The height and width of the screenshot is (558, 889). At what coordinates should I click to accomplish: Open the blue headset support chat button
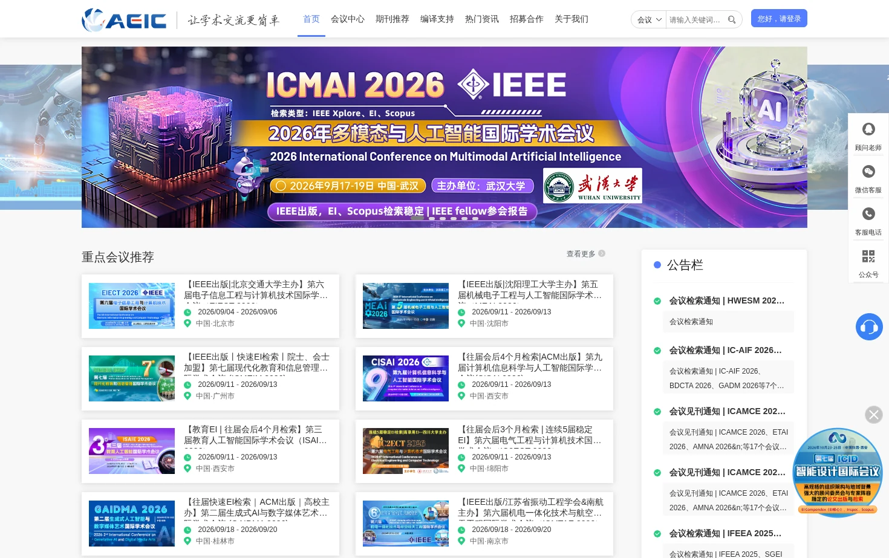(869, 327)
